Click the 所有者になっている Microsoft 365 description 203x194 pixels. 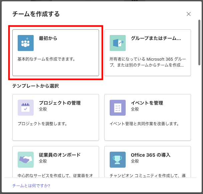pyautogui.click(x=148, y=62)
